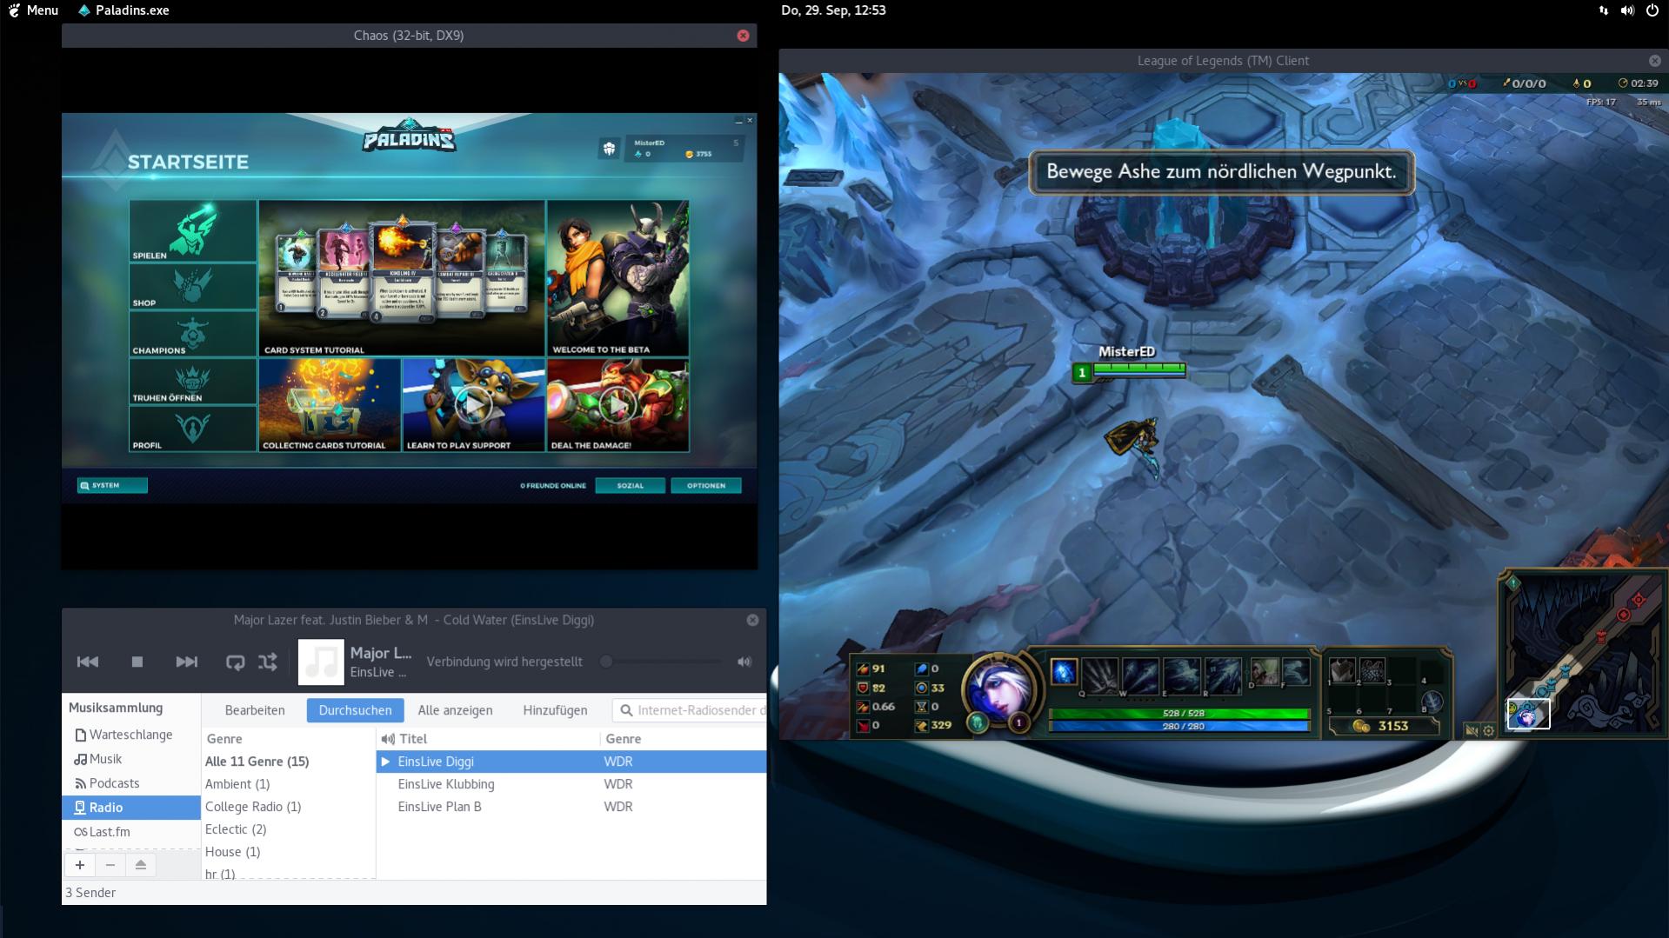Select the Alle 11 Genre (15) row
Viewport: 1669px width, 938px height.
(x=288, y=762)
